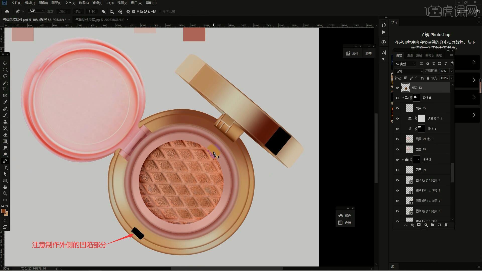Select the Horizontal Type tool
The height and width of the screenshot is (271, 482).
(x=5, y=167)
